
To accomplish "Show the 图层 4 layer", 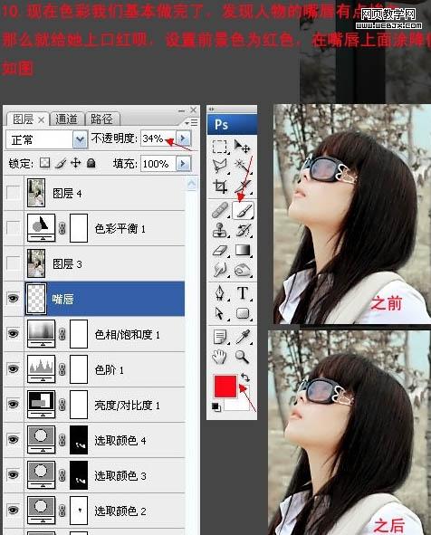I will [13, 193].
